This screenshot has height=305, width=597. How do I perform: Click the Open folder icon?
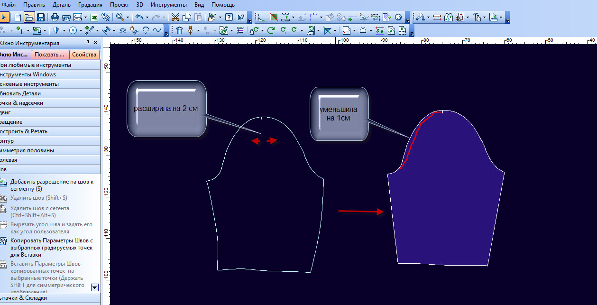click(29, 18)
